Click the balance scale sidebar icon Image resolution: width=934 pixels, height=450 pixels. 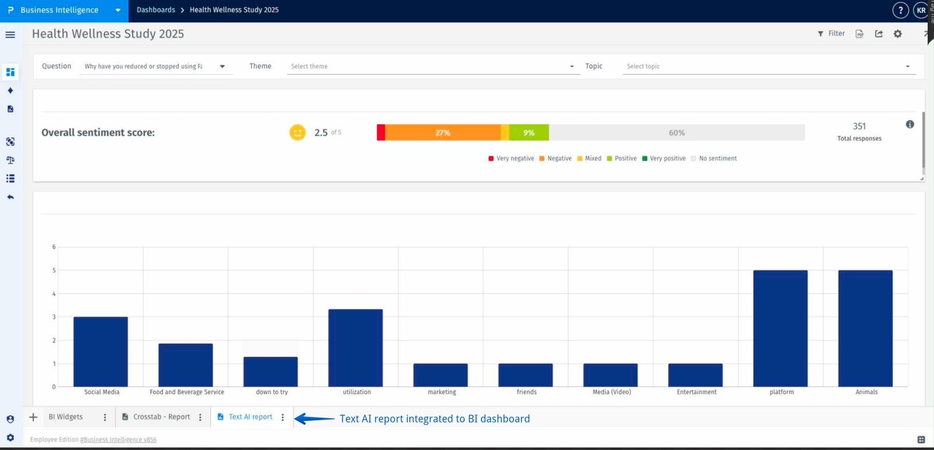10,160
